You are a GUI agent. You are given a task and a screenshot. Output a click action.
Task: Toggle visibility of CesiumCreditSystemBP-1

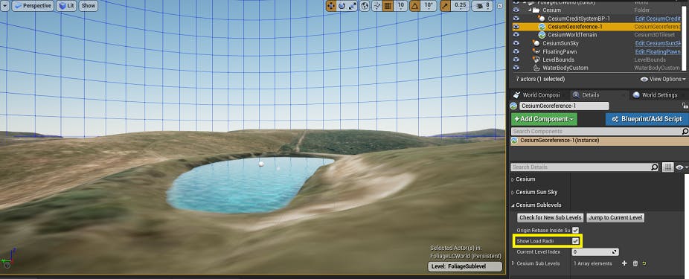516,19
